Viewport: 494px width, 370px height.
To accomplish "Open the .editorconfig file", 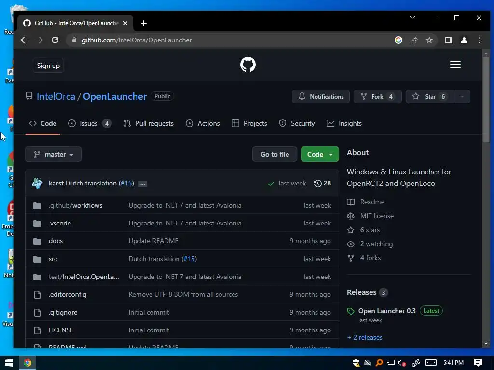I will [x=68, y=295].
